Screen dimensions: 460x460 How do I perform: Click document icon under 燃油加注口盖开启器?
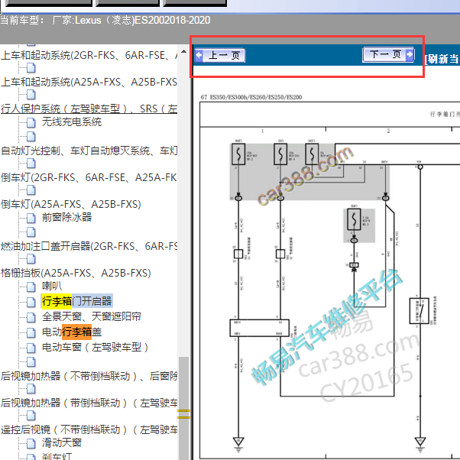tap(31, 259)
